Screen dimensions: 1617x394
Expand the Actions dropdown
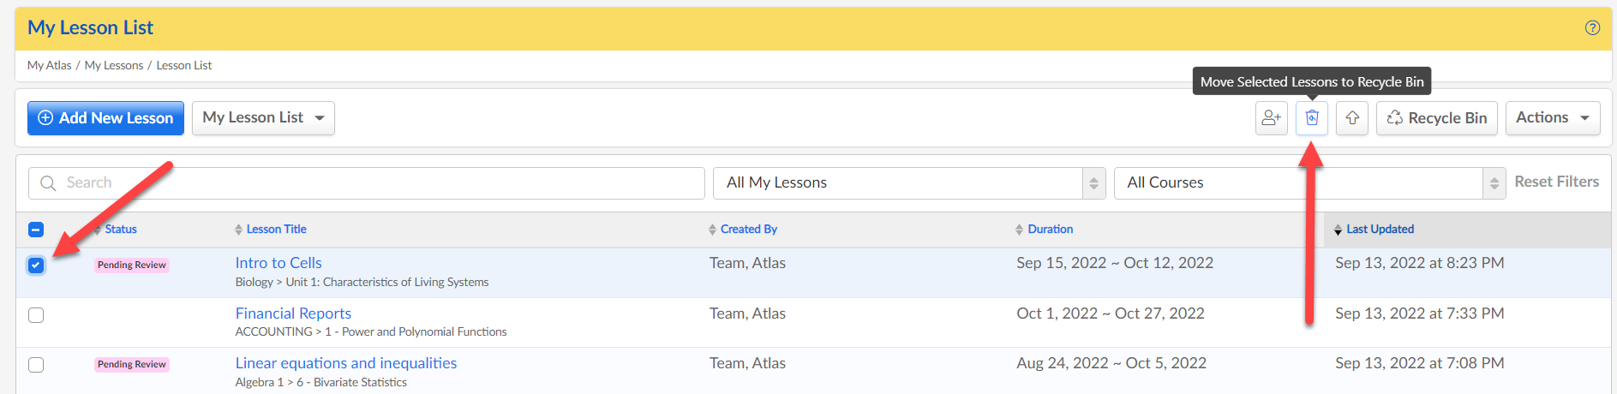click(1553, 118)
